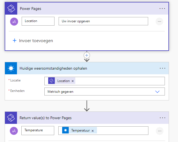Image resolution: width=178 pixels, height=142 pixels.
Task: Open the weather action ellipsis menu
Action: click(162, 68)
